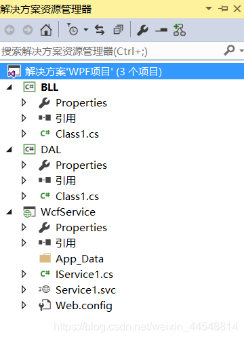This screenshot has height=339, width=244.
Task: Select 引用 under DAL project
Action: coord(66,181)
